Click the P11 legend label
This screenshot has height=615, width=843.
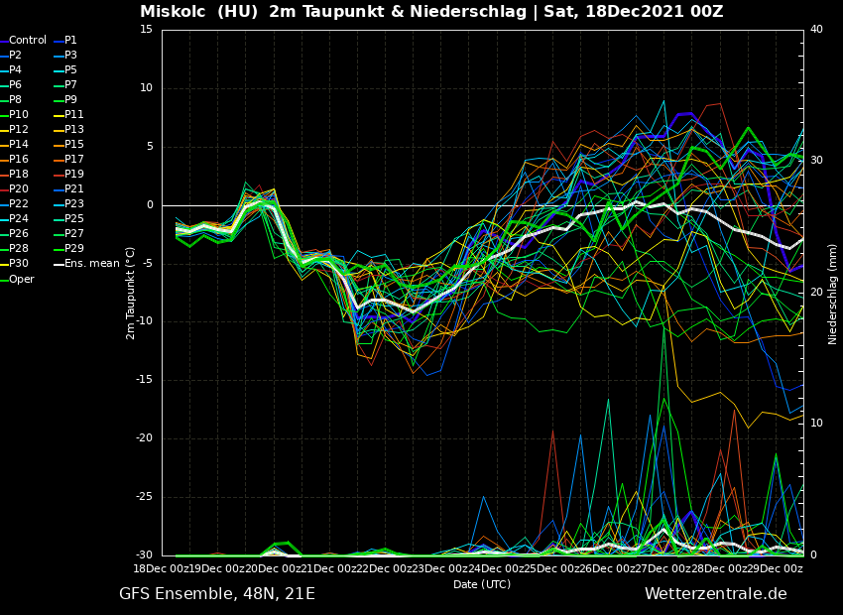point(74,115)
